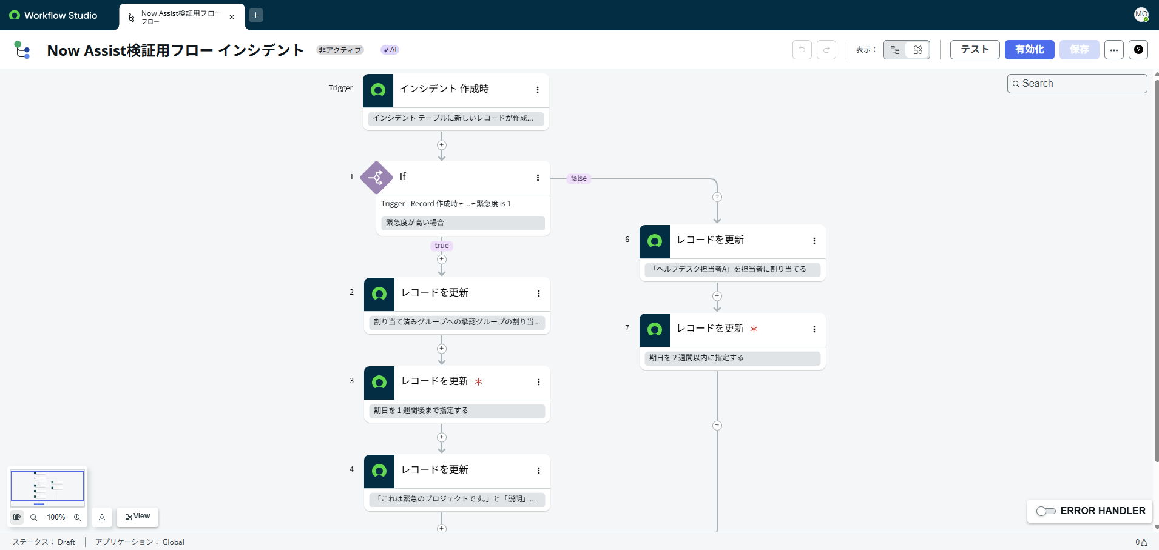Screen dimensions: 1159x550
Task: Click the 有効化 button
Action: 1029,50
